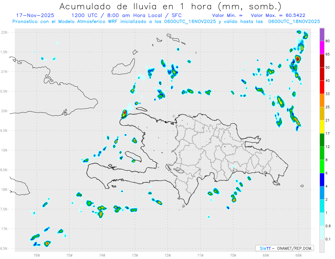Viewport: 335px width, 259px height.
Task: Click the "SisTT – ONAMET/REP.DOM." credit box
Action: [x=284, y=248]
